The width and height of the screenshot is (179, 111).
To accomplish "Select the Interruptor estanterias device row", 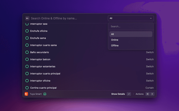I will click(84, 67).
